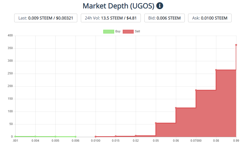
Task: Click the Ask 0.0100 STEEM box
Action: pyautogui.click(x=210, y=18)
